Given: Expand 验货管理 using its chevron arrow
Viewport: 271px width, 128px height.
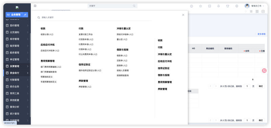Looking at the screenshot, I should (28, 46).
